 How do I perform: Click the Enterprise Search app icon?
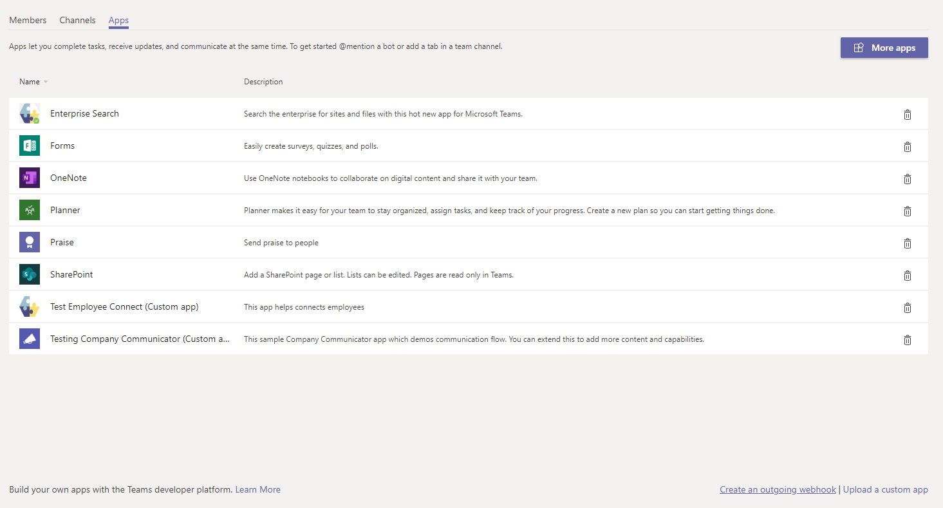click(x=29, y=113)
